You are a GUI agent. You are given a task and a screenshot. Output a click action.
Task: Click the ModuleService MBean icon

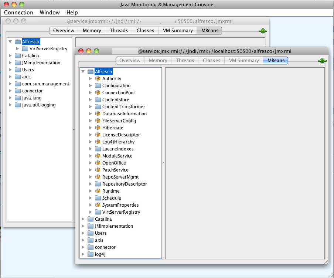98,156
